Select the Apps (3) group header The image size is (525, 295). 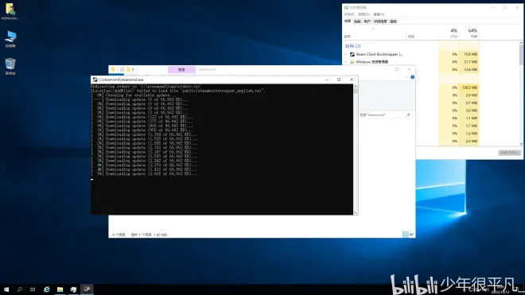point(352,46)
